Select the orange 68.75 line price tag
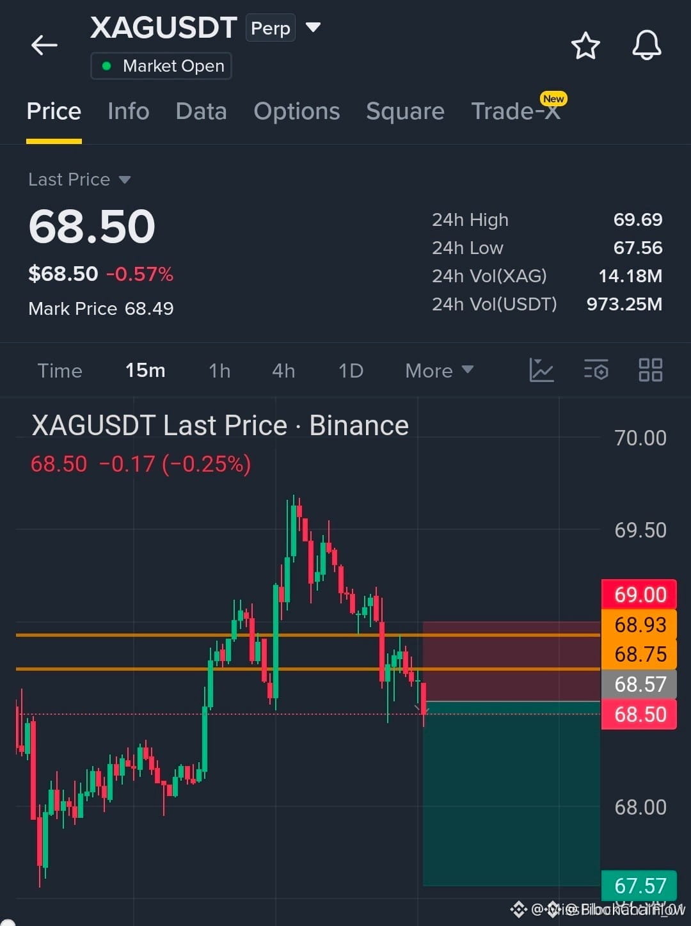The width and height of the screenshot is (691, 926). click(x=639, y=654)
